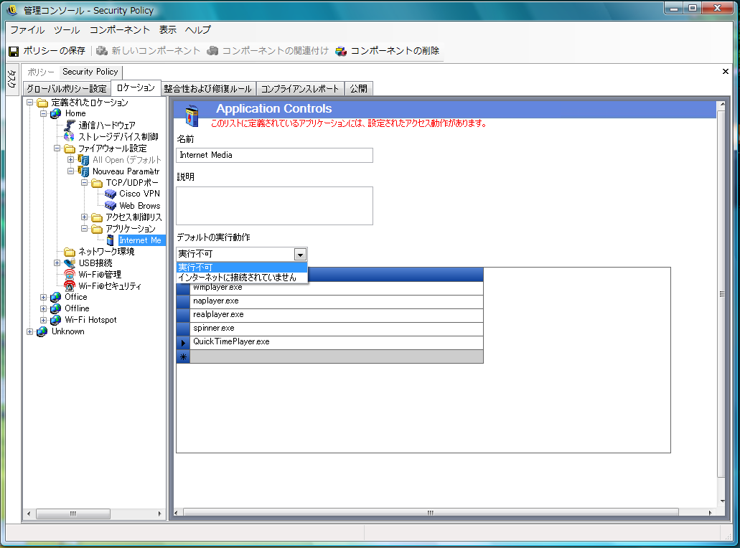Collapse the defined locations root node
Image resolution: width=740 pixels, height=548 pixels.
[x=29, y=103]
